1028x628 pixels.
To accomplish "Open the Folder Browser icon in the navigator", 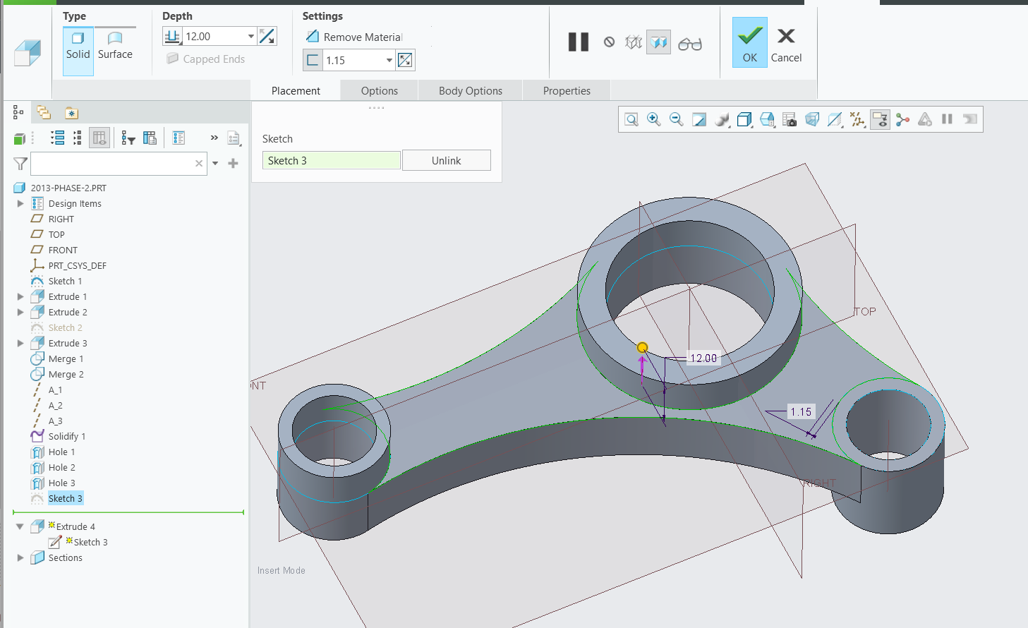I will pos(44,112).
